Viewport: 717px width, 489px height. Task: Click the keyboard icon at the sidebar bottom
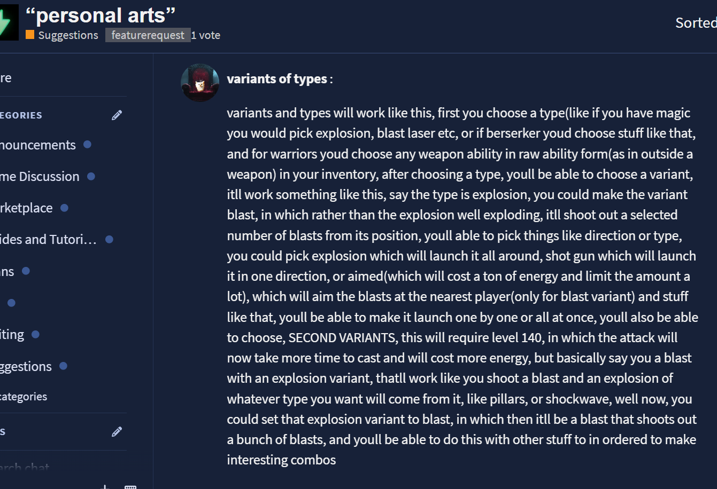tap(130, 486)
